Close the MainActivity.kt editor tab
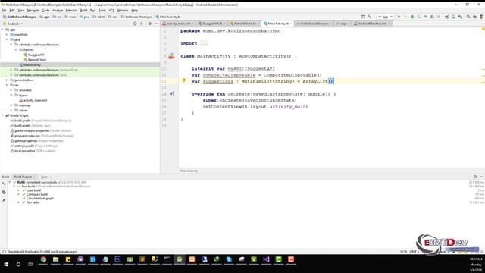Screen dimensions: 485x273 click(x=291, y=24)
